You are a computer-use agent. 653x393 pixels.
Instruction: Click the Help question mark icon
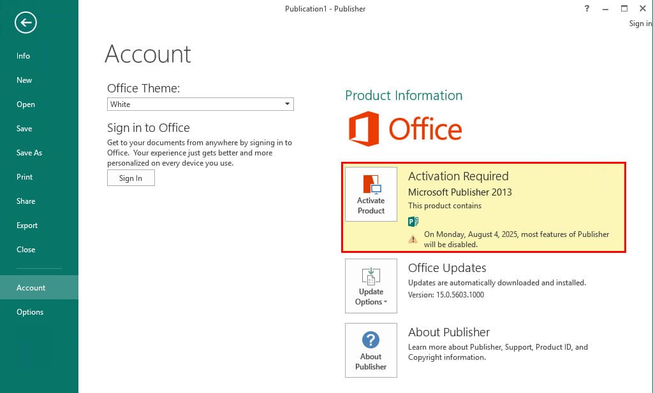click(x=587, y=8)
